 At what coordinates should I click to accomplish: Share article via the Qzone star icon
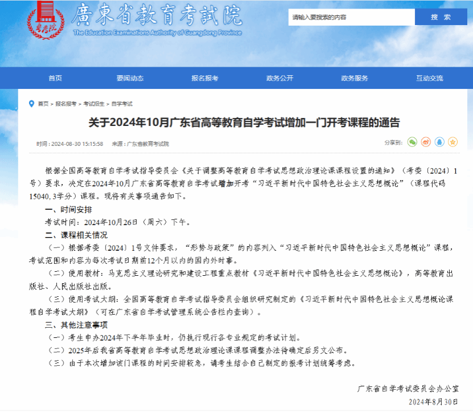(x=453, y=142)
